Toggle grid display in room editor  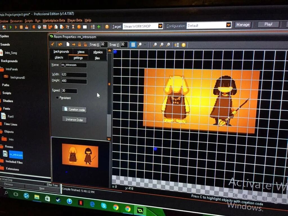click(133, 44)
